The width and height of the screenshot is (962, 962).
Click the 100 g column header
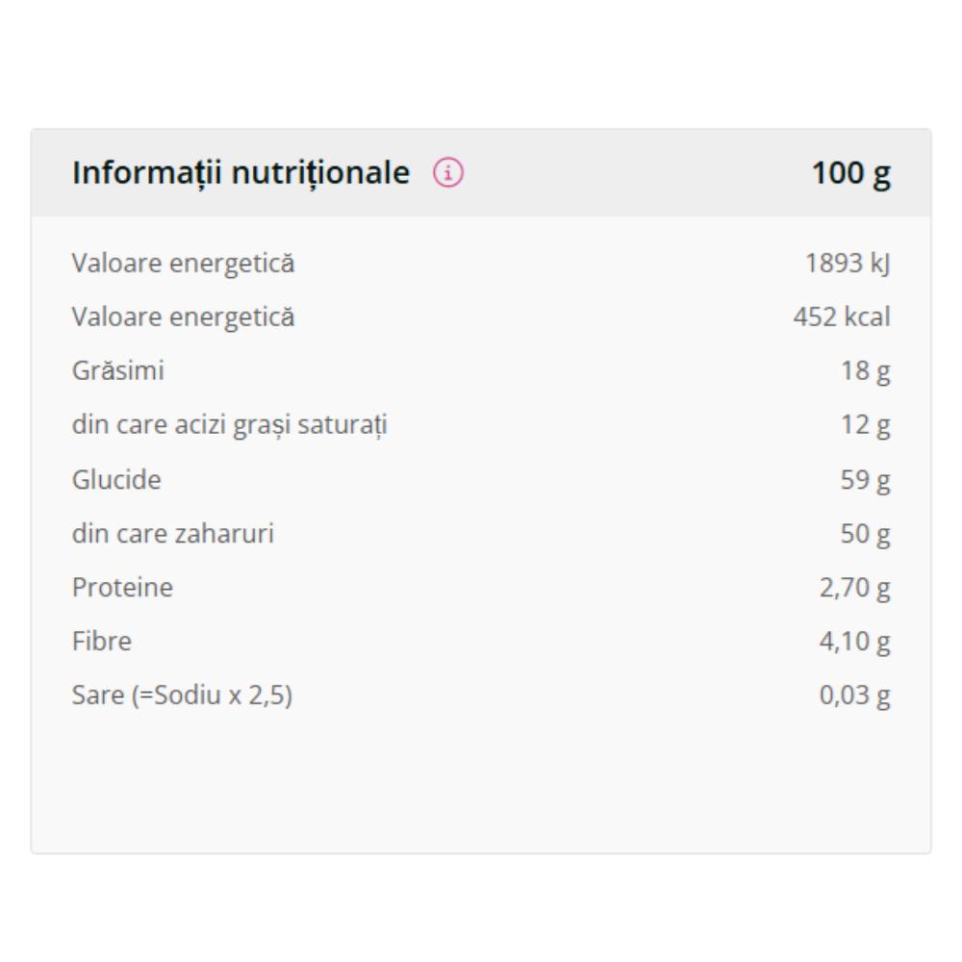851,173
